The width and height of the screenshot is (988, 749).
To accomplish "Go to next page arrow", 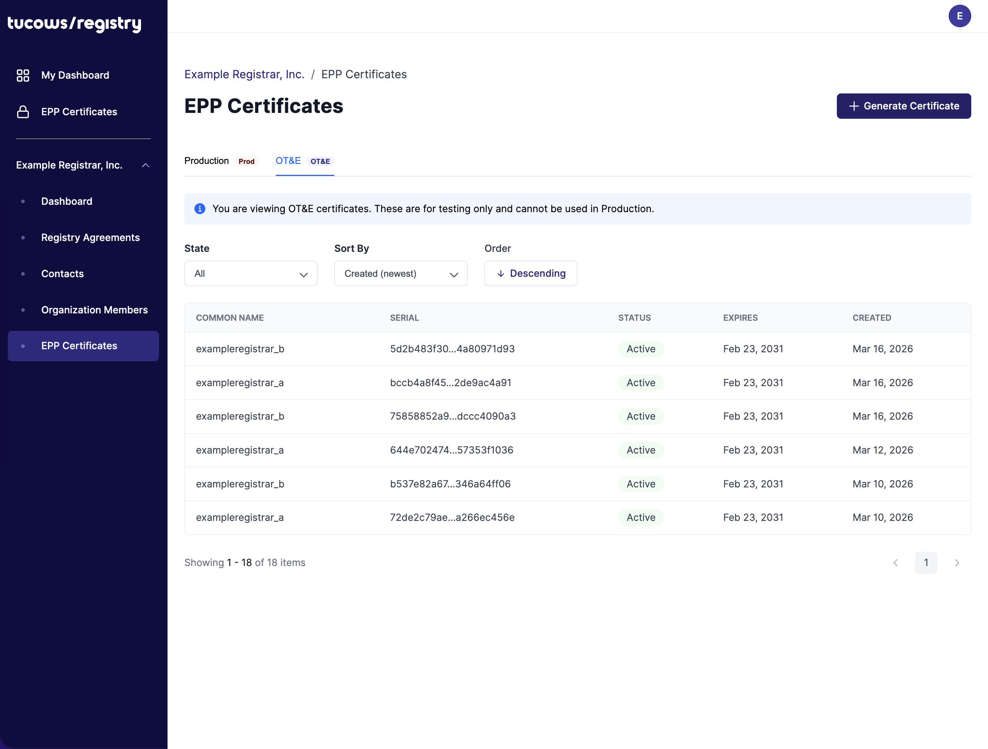I will coord(957,563).
